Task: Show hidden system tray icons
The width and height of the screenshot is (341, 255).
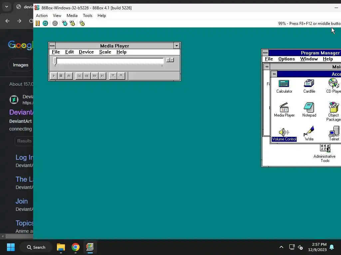Action: pyautogui.click(x=281, y=247)
